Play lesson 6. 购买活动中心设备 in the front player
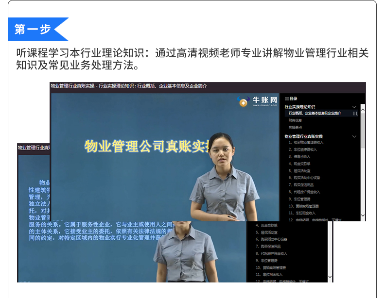Viewport: 384px width, 298px height. tap(304, 178)
